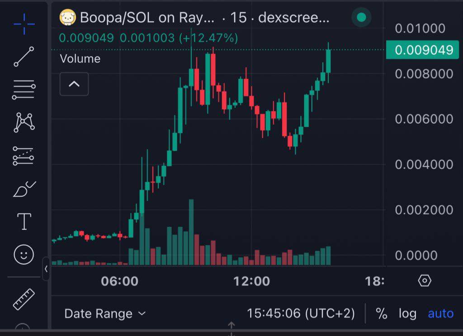
Task: Click the green market status indicator
Action: click(361, 17)
